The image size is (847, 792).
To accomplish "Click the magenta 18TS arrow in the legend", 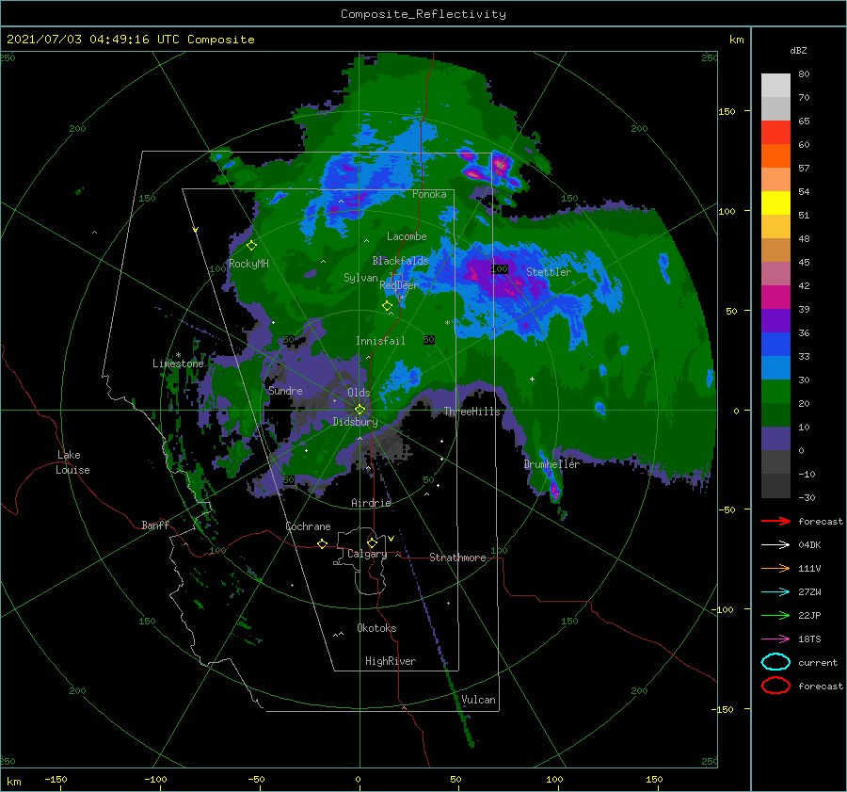I will tap(775, 639).
